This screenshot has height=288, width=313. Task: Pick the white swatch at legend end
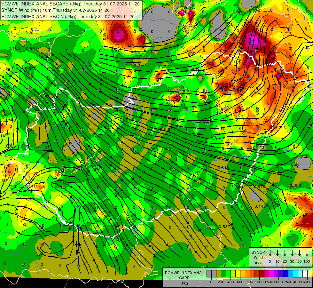(x=305, y=274)
